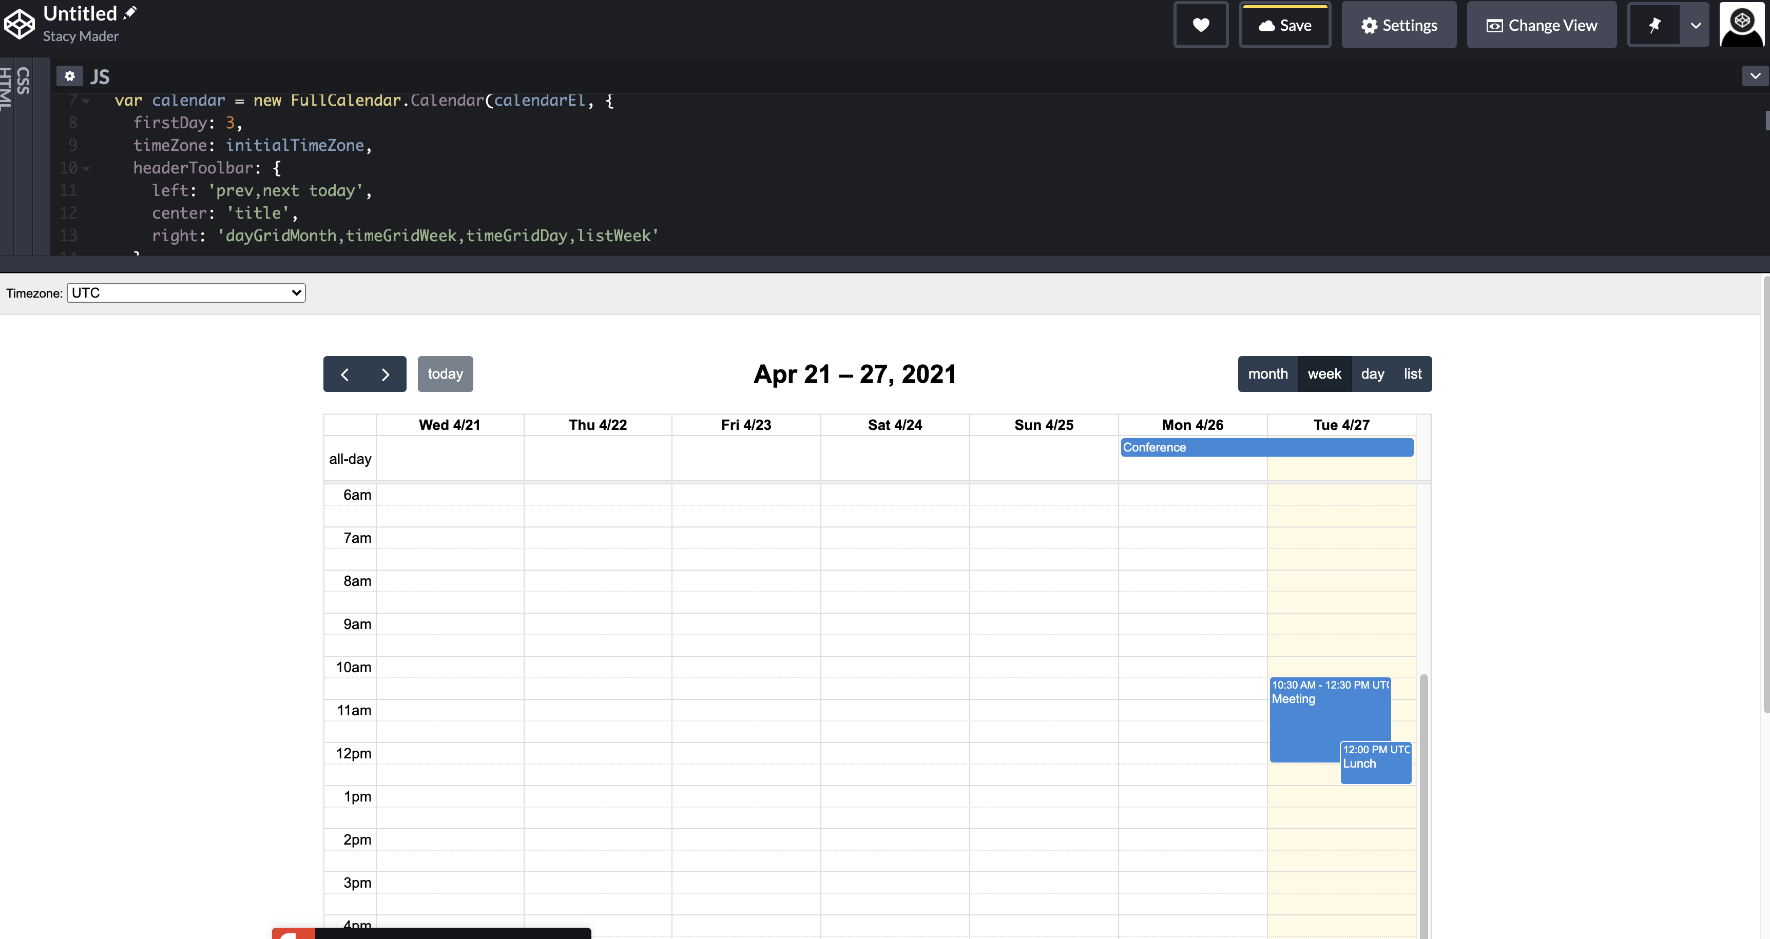
Task: Click the previous week arrow
Action: [x=344, y=374]
